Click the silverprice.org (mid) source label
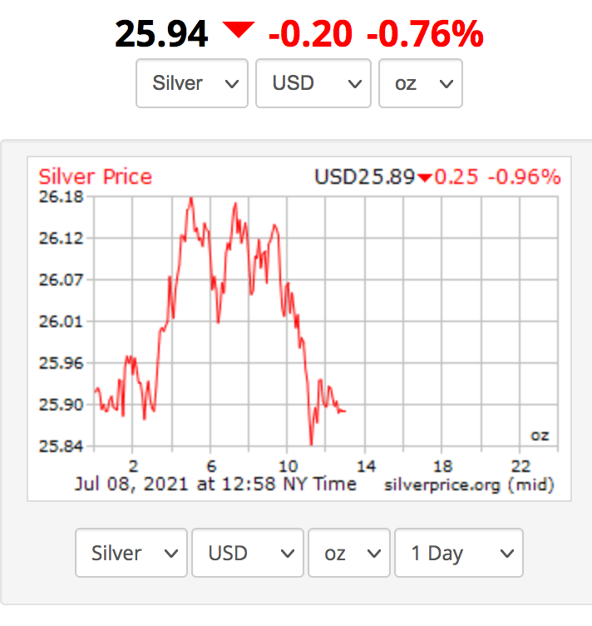The image size is (592, 626). click(469, 484)
